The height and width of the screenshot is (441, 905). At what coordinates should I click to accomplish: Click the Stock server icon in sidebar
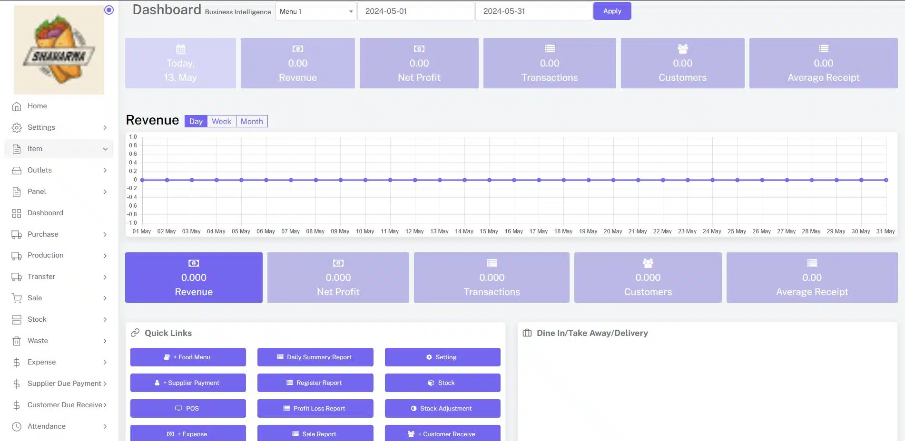[17, 320]
